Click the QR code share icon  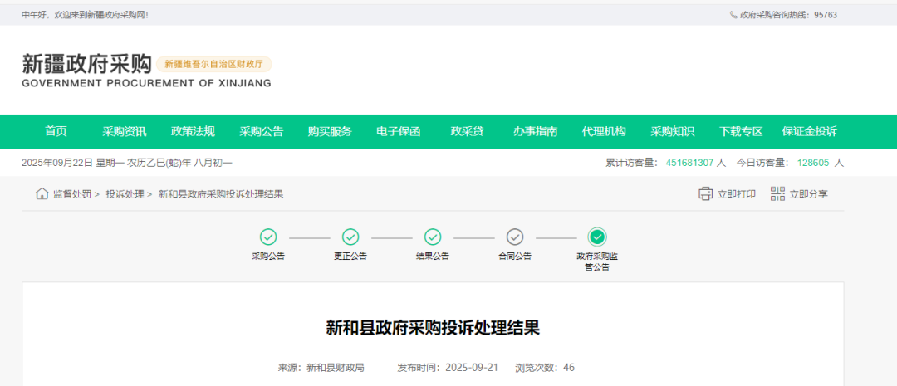(777, 194)
